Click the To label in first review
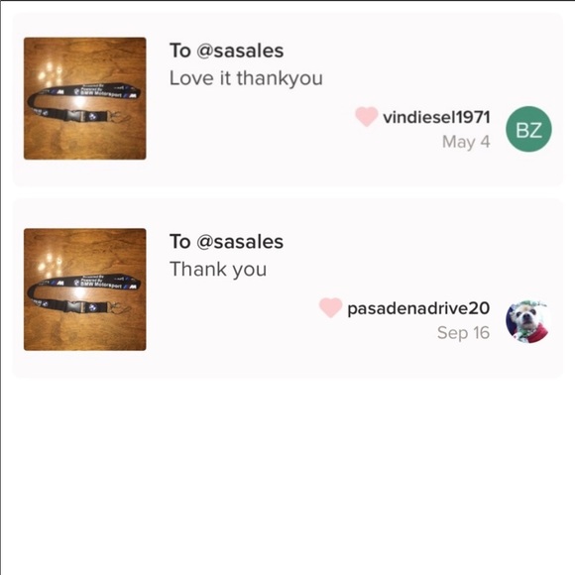This screenshot has height=575, width=575. [180, 51]
